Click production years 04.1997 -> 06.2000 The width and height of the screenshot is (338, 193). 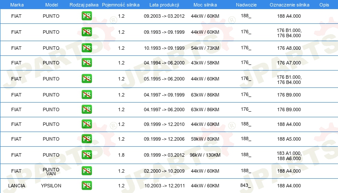point(164,109)
